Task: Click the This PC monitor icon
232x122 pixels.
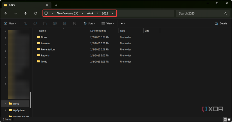Action: (x=46, y=13)
